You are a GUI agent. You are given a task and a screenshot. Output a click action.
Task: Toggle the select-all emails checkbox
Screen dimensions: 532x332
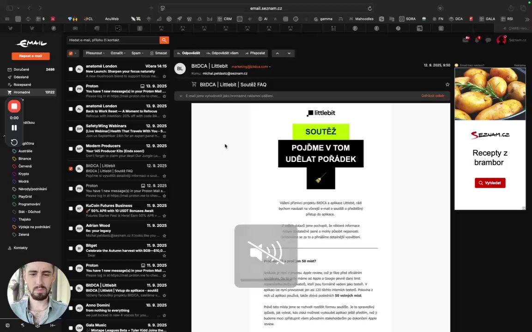tap(71, 53)
